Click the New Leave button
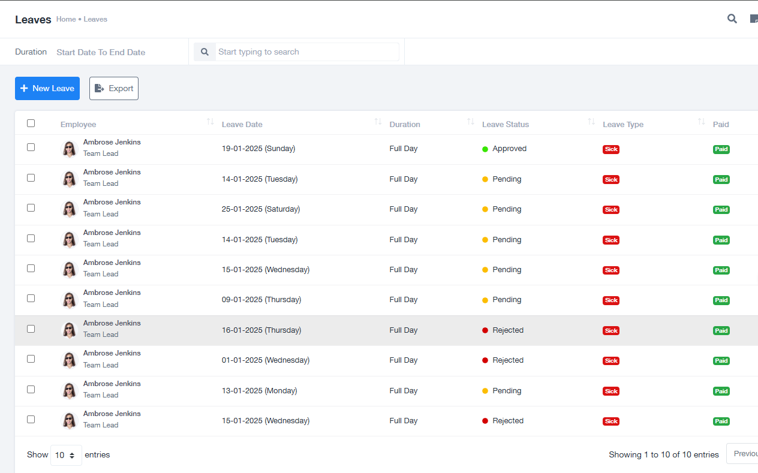Image resolution: width=758 pixels, height=473 pixels. (47, 89)
